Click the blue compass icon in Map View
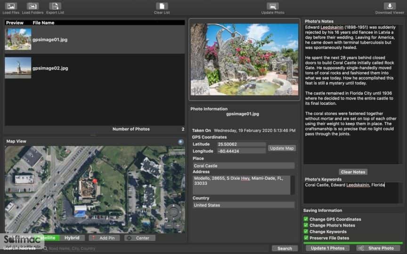This screenshot has width=407, height=254. pyautogui.click(x=181, y=142)
